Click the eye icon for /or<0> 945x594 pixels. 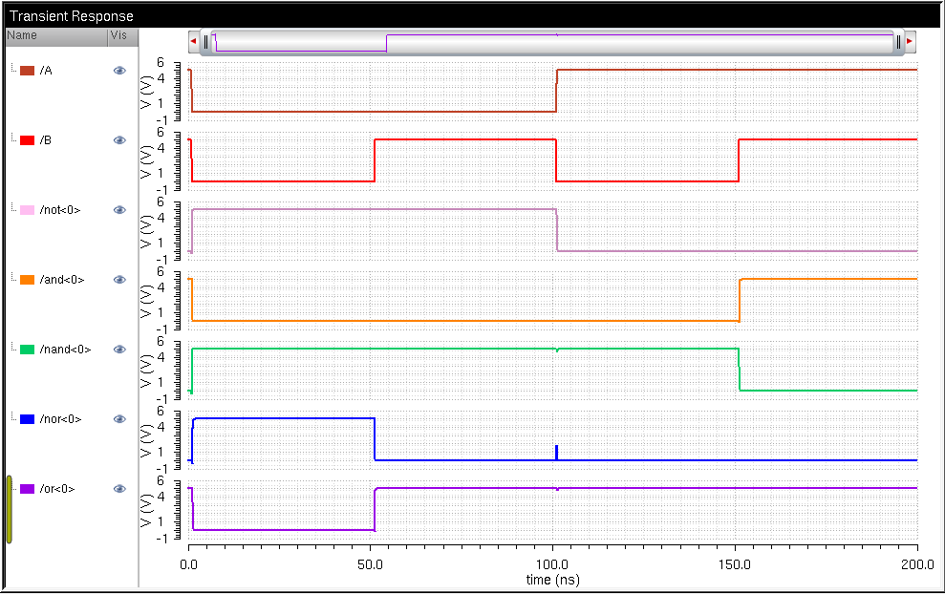point(119,489)
